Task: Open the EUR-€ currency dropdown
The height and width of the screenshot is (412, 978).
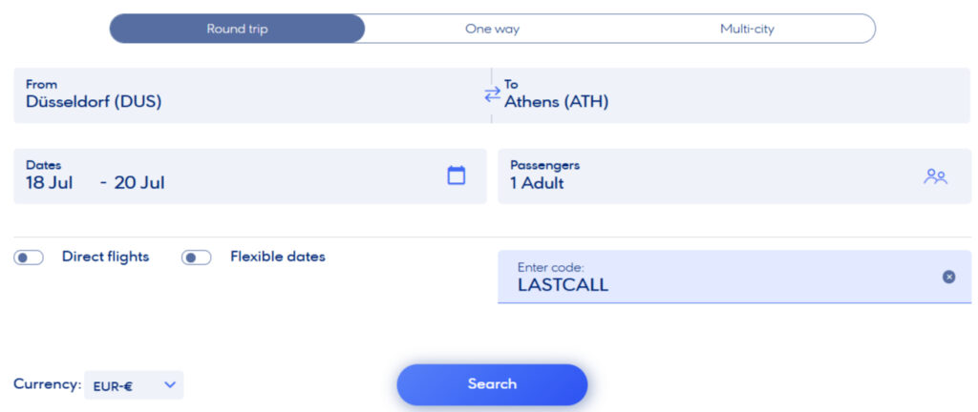Action: tap(134, 385)
